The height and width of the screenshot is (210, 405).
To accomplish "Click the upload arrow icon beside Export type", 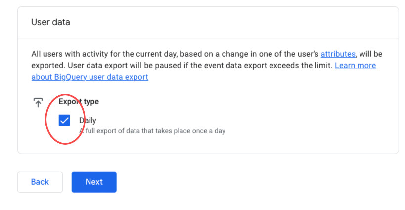I will (38, 102).
